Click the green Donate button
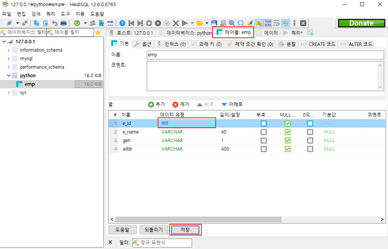 (362, 23)
